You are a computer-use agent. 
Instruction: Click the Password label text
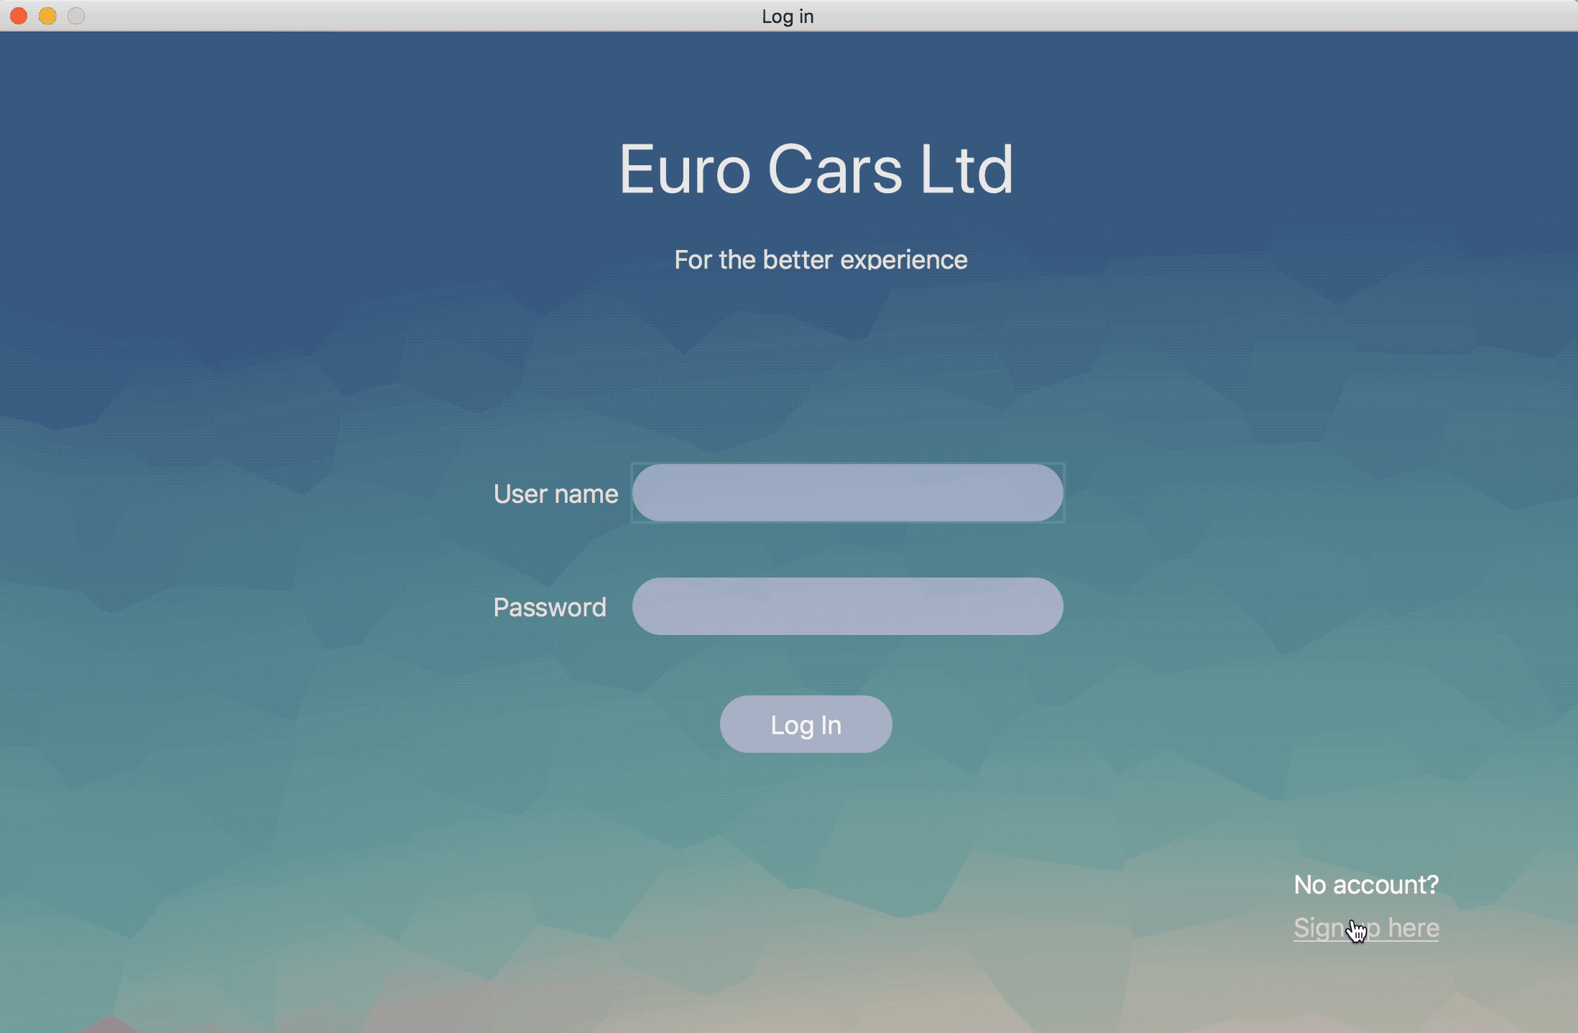tap(550, 608)
